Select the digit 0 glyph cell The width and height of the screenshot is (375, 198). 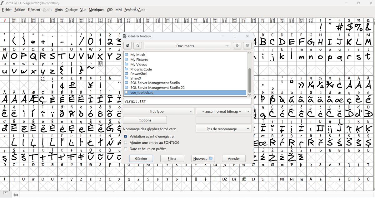pos(91,41)
